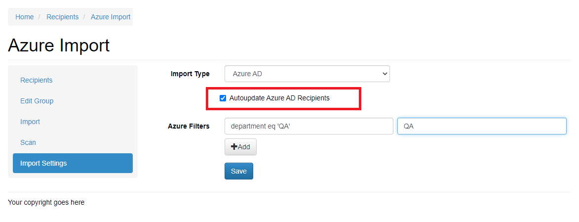Click the Home breadcrumb link
Viewport: 579px width, 222px height.
tap(25, 17)
